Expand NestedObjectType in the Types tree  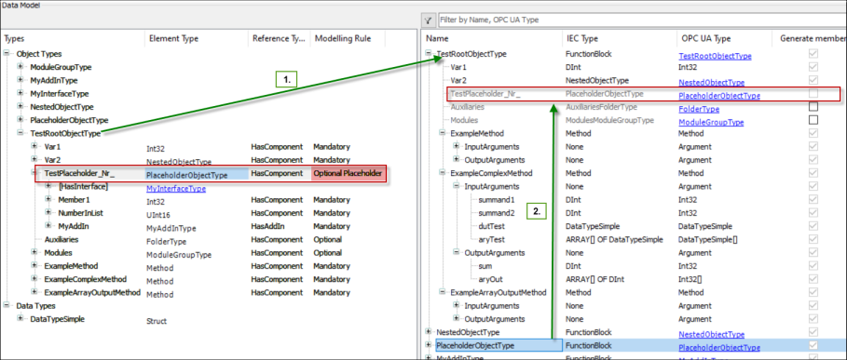click(x=20, y=107)
